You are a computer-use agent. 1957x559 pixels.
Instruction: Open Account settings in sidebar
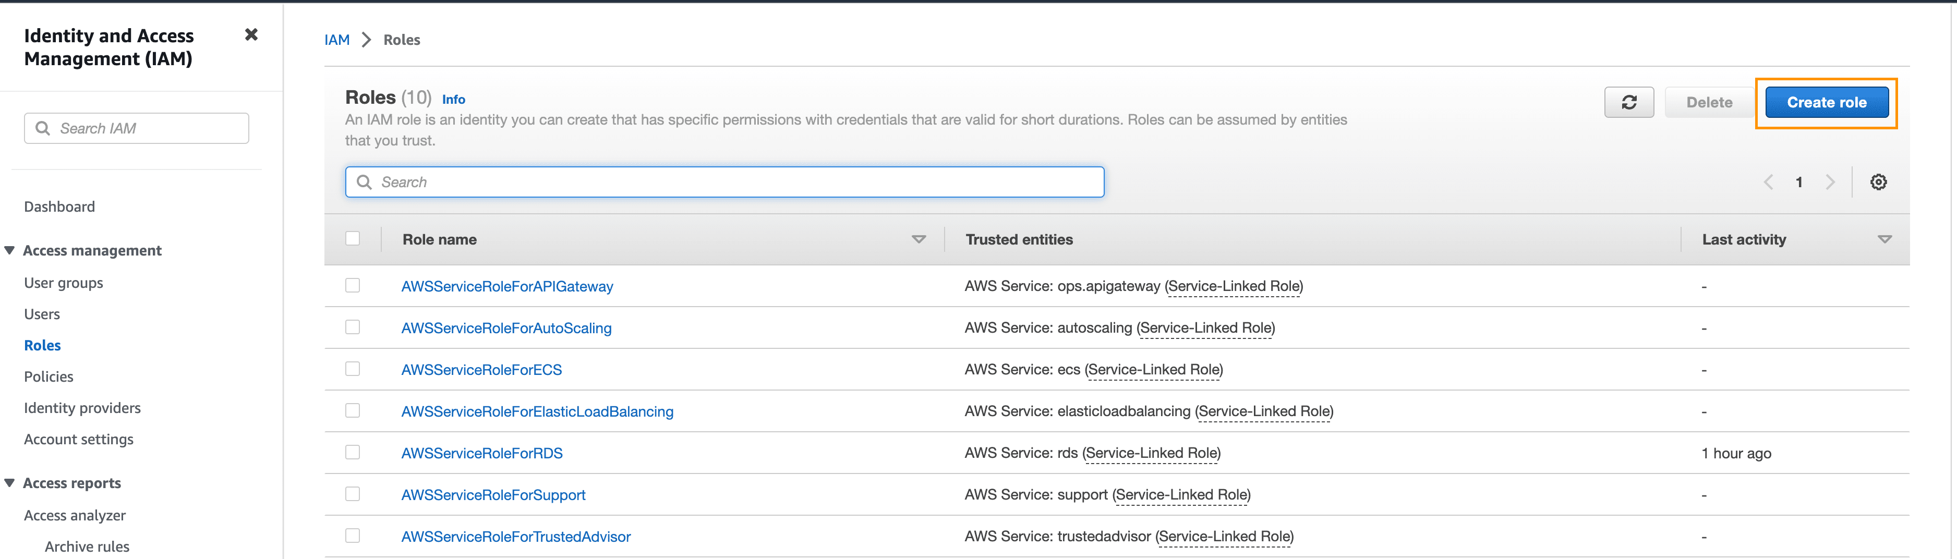tap(78, 439)
